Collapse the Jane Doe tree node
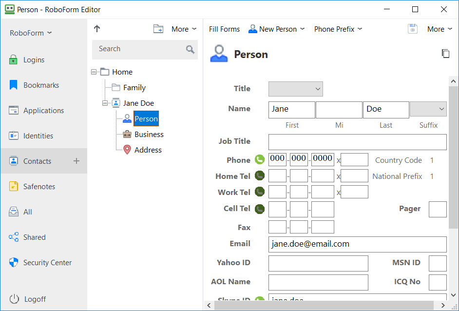Screen dimensions: 459x311 click(105, 103)
